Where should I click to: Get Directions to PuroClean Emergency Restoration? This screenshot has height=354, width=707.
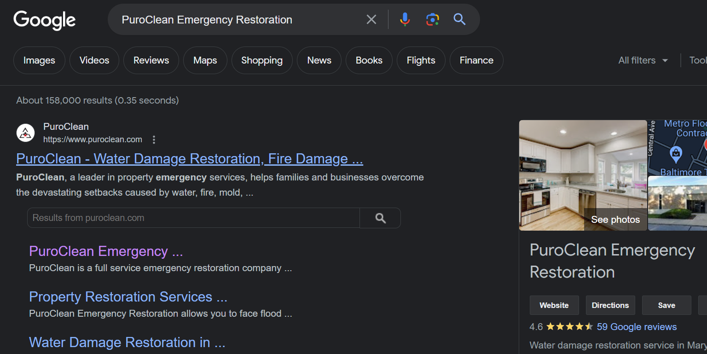pos(610,305)
